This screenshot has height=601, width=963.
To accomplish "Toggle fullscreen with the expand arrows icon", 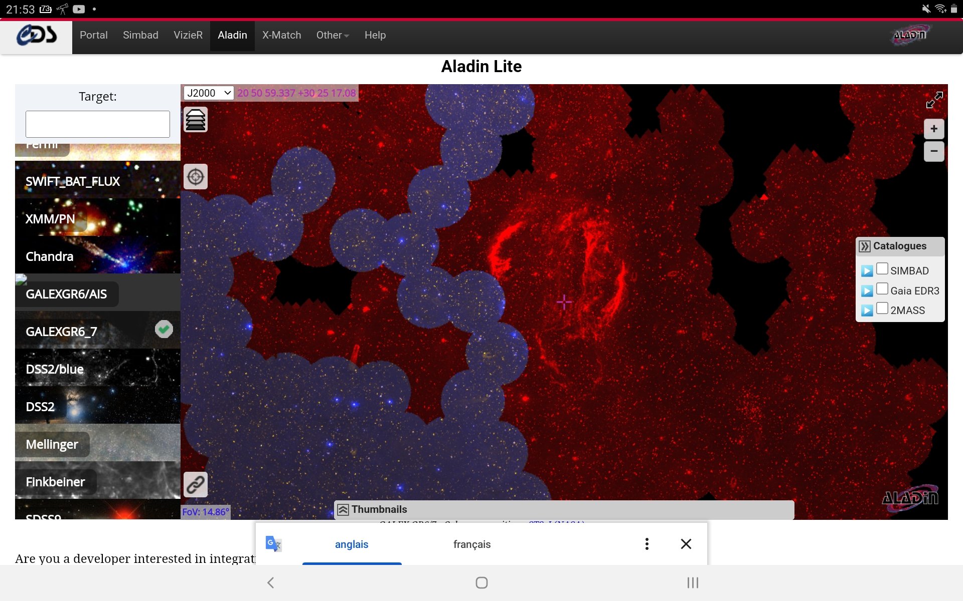I will click(934, 100).
